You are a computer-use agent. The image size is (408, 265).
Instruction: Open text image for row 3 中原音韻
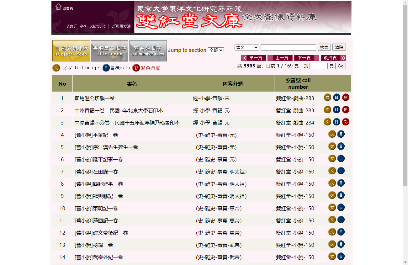(327, 122)
